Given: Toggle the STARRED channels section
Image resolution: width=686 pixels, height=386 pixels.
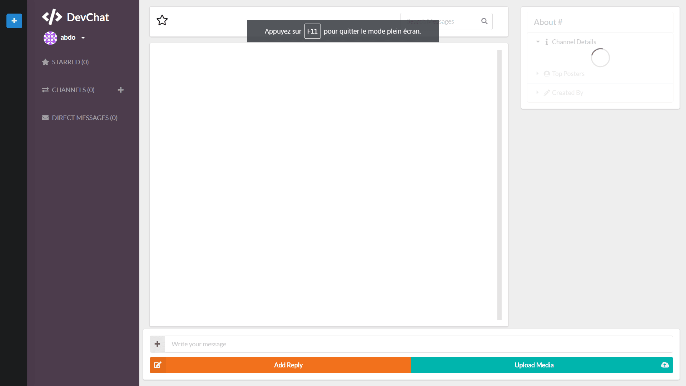Looking at the screenshot, I should coord(70,62).
